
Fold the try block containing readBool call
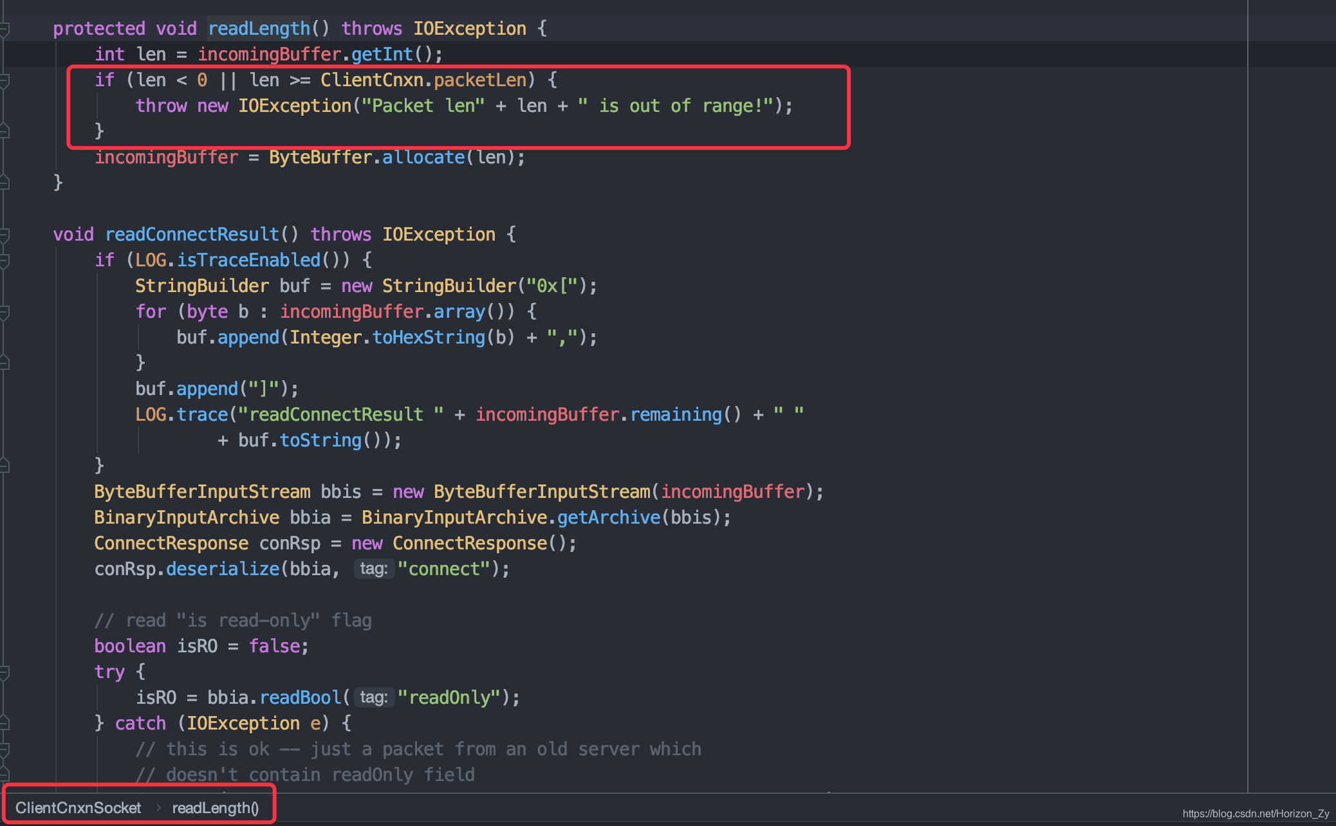(5, 671)
